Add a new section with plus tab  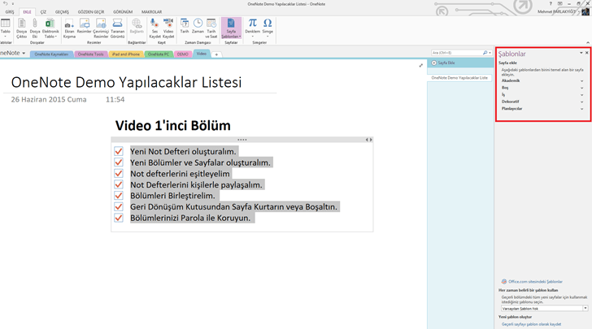[x=216, y=54]
